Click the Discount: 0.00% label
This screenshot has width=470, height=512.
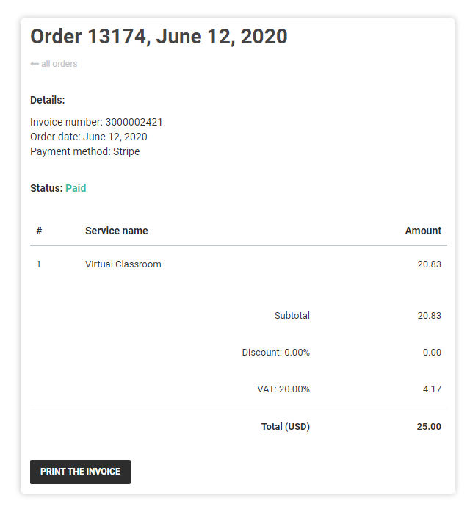pyautogui.click(x=276, y=353)
